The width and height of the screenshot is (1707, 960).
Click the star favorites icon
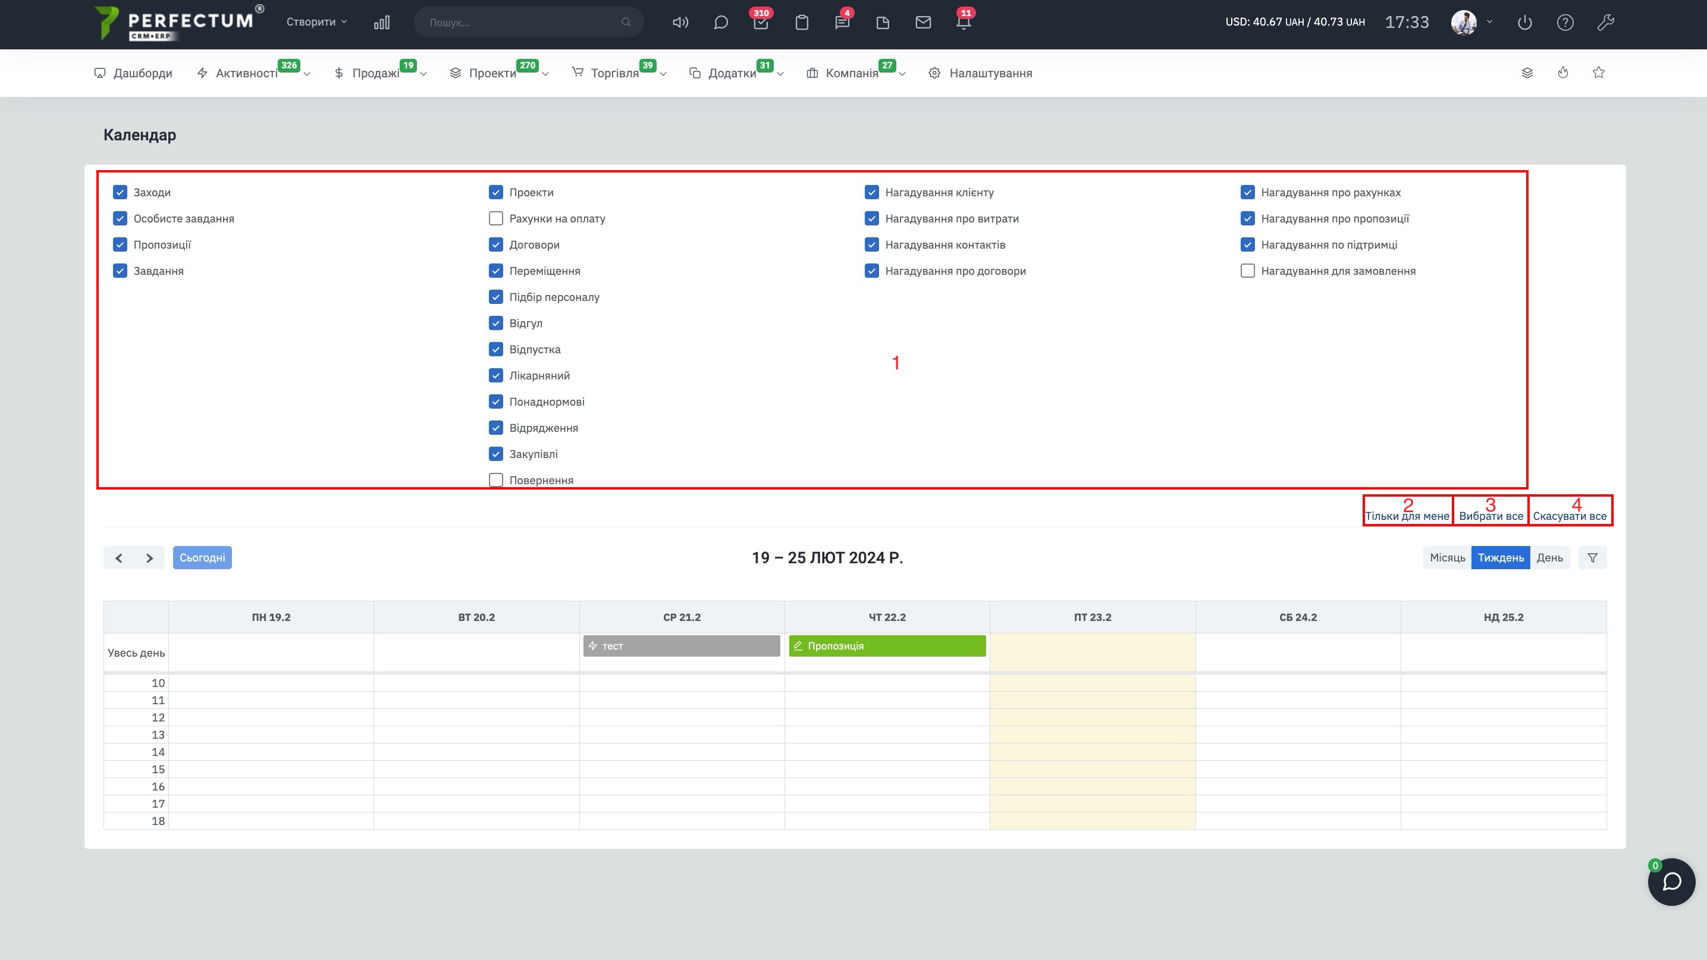click(x=1598, y=73)
